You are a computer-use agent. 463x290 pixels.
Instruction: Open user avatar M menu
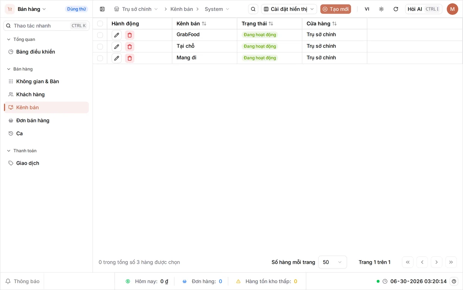click(x=452, y=9)
